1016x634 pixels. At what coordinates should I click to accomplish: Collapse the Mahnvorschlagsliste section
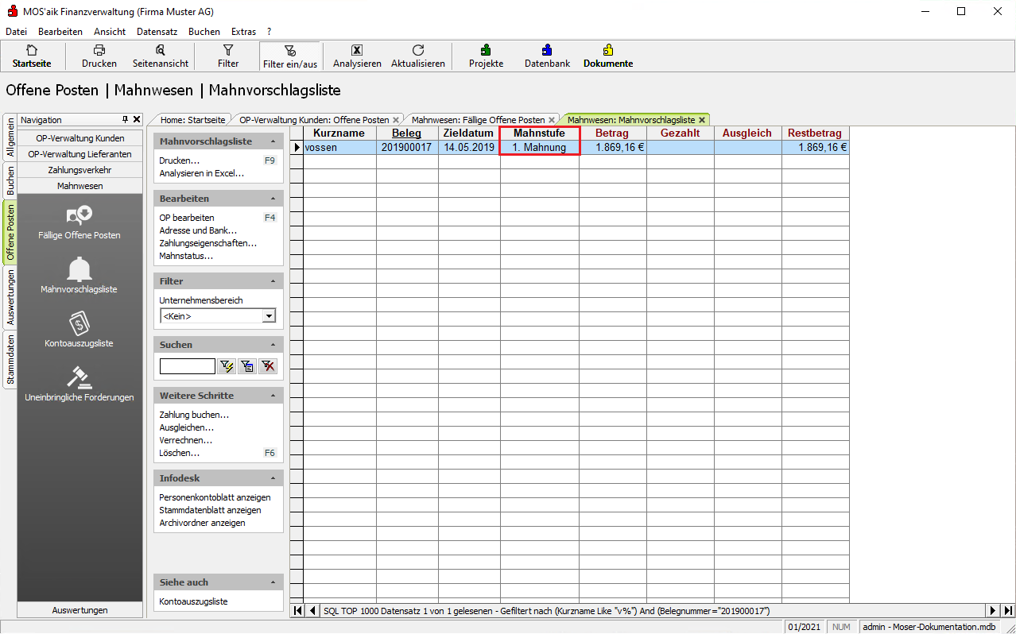coord(273,141)
